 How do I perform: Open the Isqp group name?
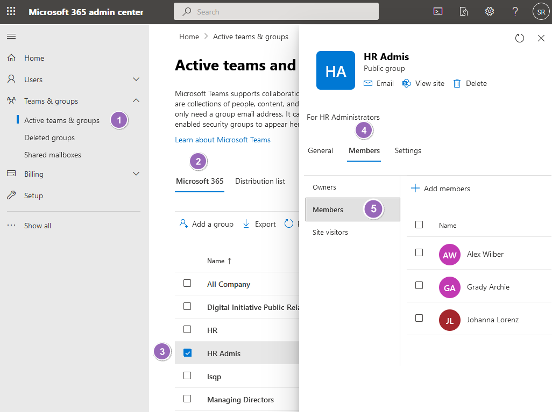(x=214, y=377)
